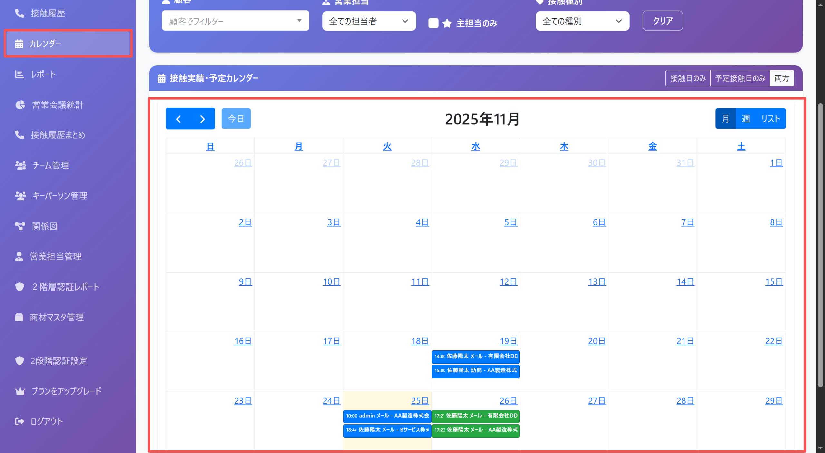Click the shield icon for 2段階認証設定
Screen dimensions: 825x453
point(20,360)
